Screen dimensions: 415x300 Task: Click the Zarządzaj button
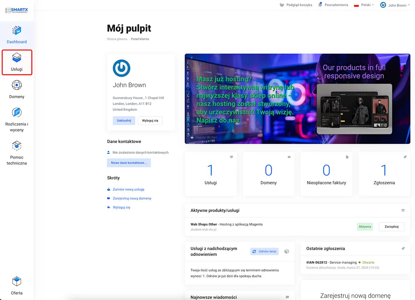(392, 227)
